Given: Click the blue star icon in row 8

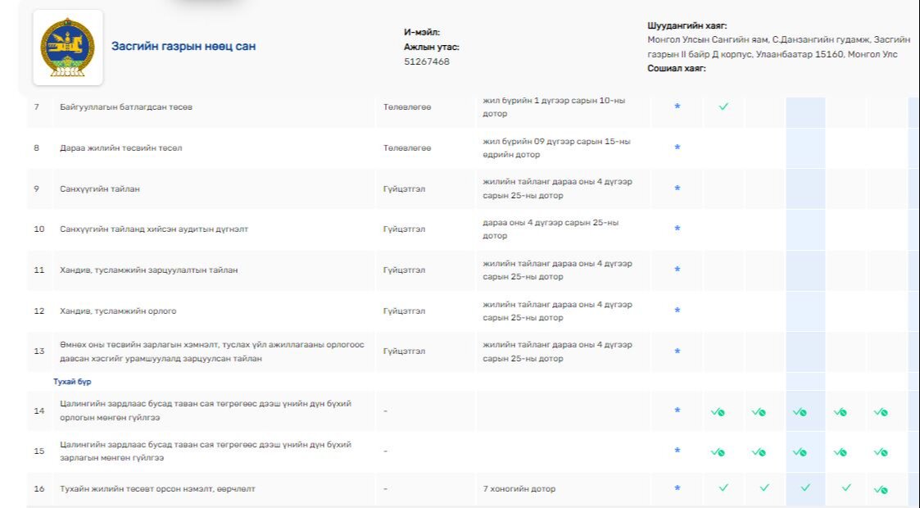Looking at the screenshot, I should [x=677, y=147].
